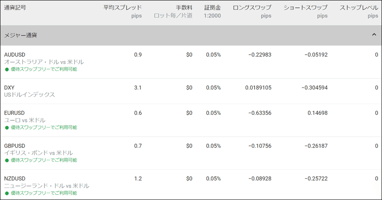Click the green dot under NZDUSD
This screenshot has height=200, width=382.
coord(6,193)
